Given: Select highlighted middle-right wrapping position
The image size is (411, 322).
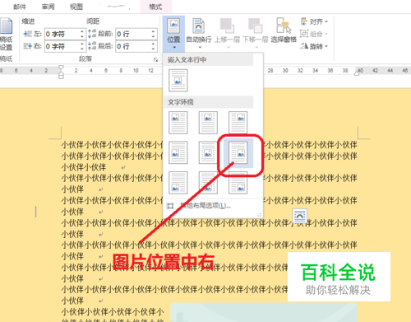Looking at the screenshot, I should (x=238, y=153).
